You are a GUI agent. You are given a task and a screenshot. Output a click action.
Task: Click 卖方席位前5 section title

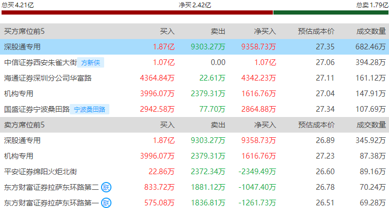pyautogui.click(x=24, y=125)
